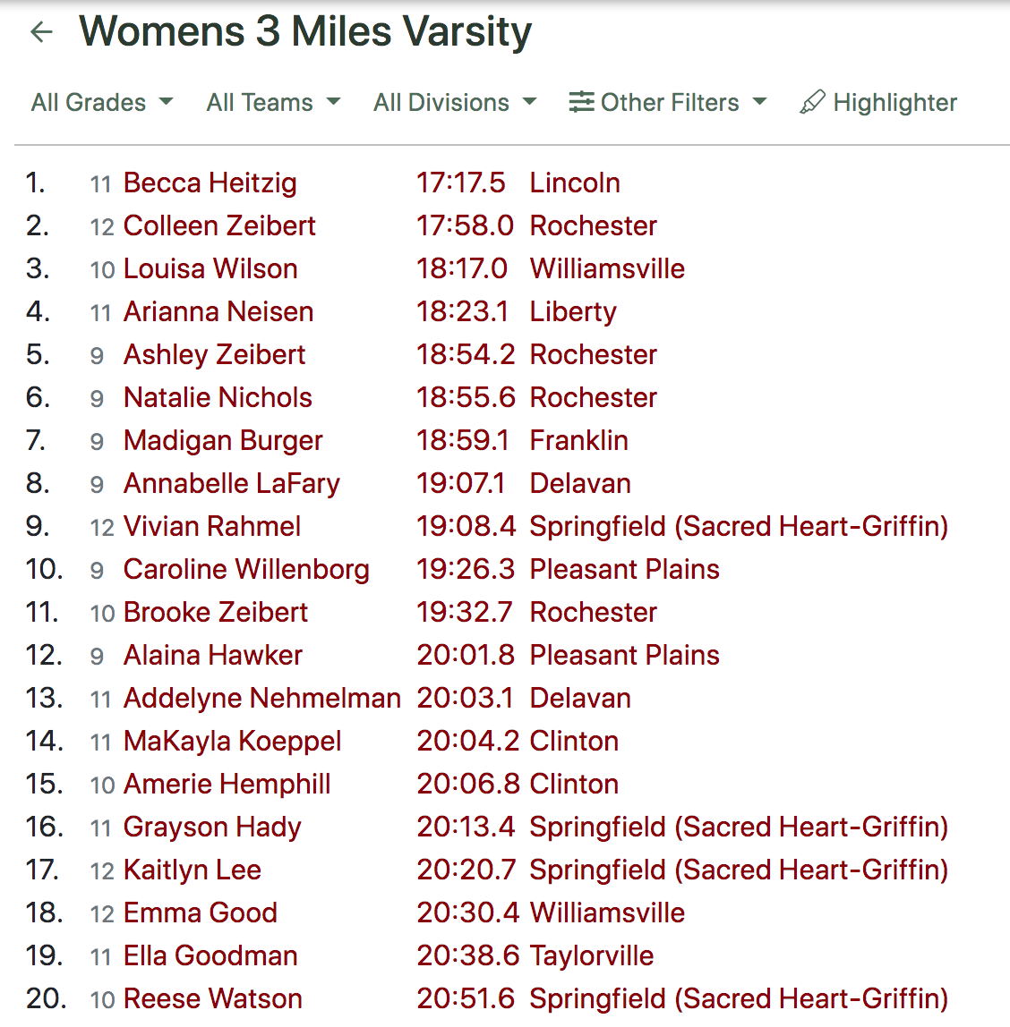Open Caroline Willenborg's athlete page

click(246, 570)
